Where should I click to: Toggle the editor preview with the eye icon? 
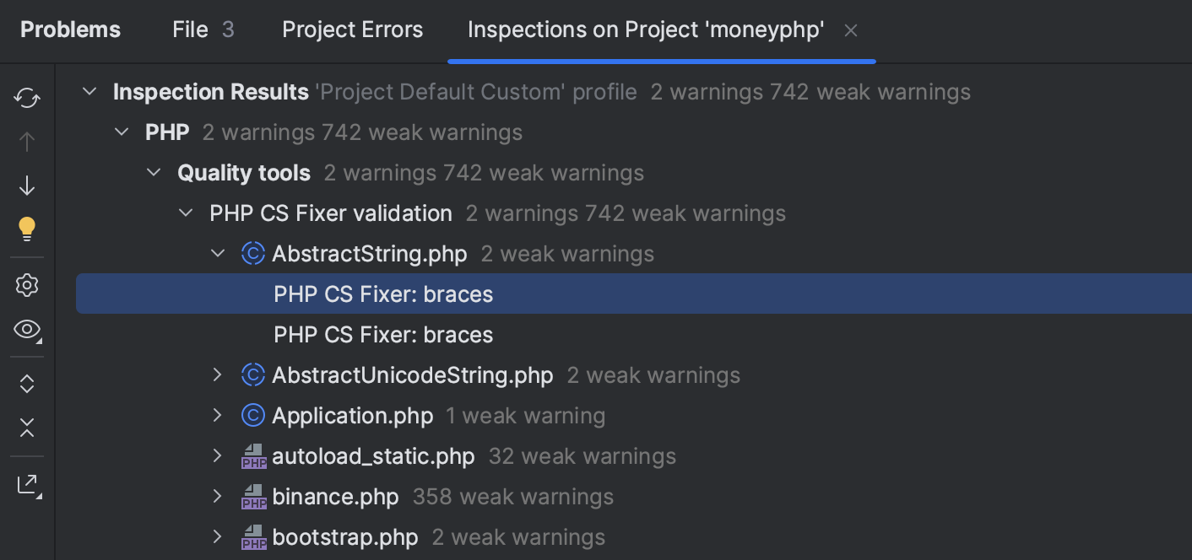pyautogui.click(x=26, y=331)
